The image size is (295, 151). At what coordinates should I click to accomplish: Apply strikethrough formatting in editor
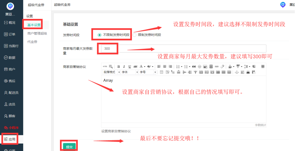[135, 67]
